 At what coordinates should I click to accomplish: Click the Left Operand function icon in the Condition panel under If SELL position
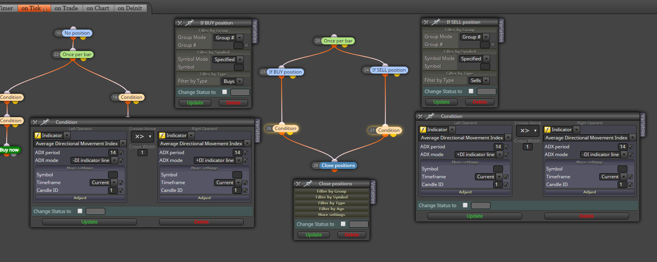click(423, 130)
